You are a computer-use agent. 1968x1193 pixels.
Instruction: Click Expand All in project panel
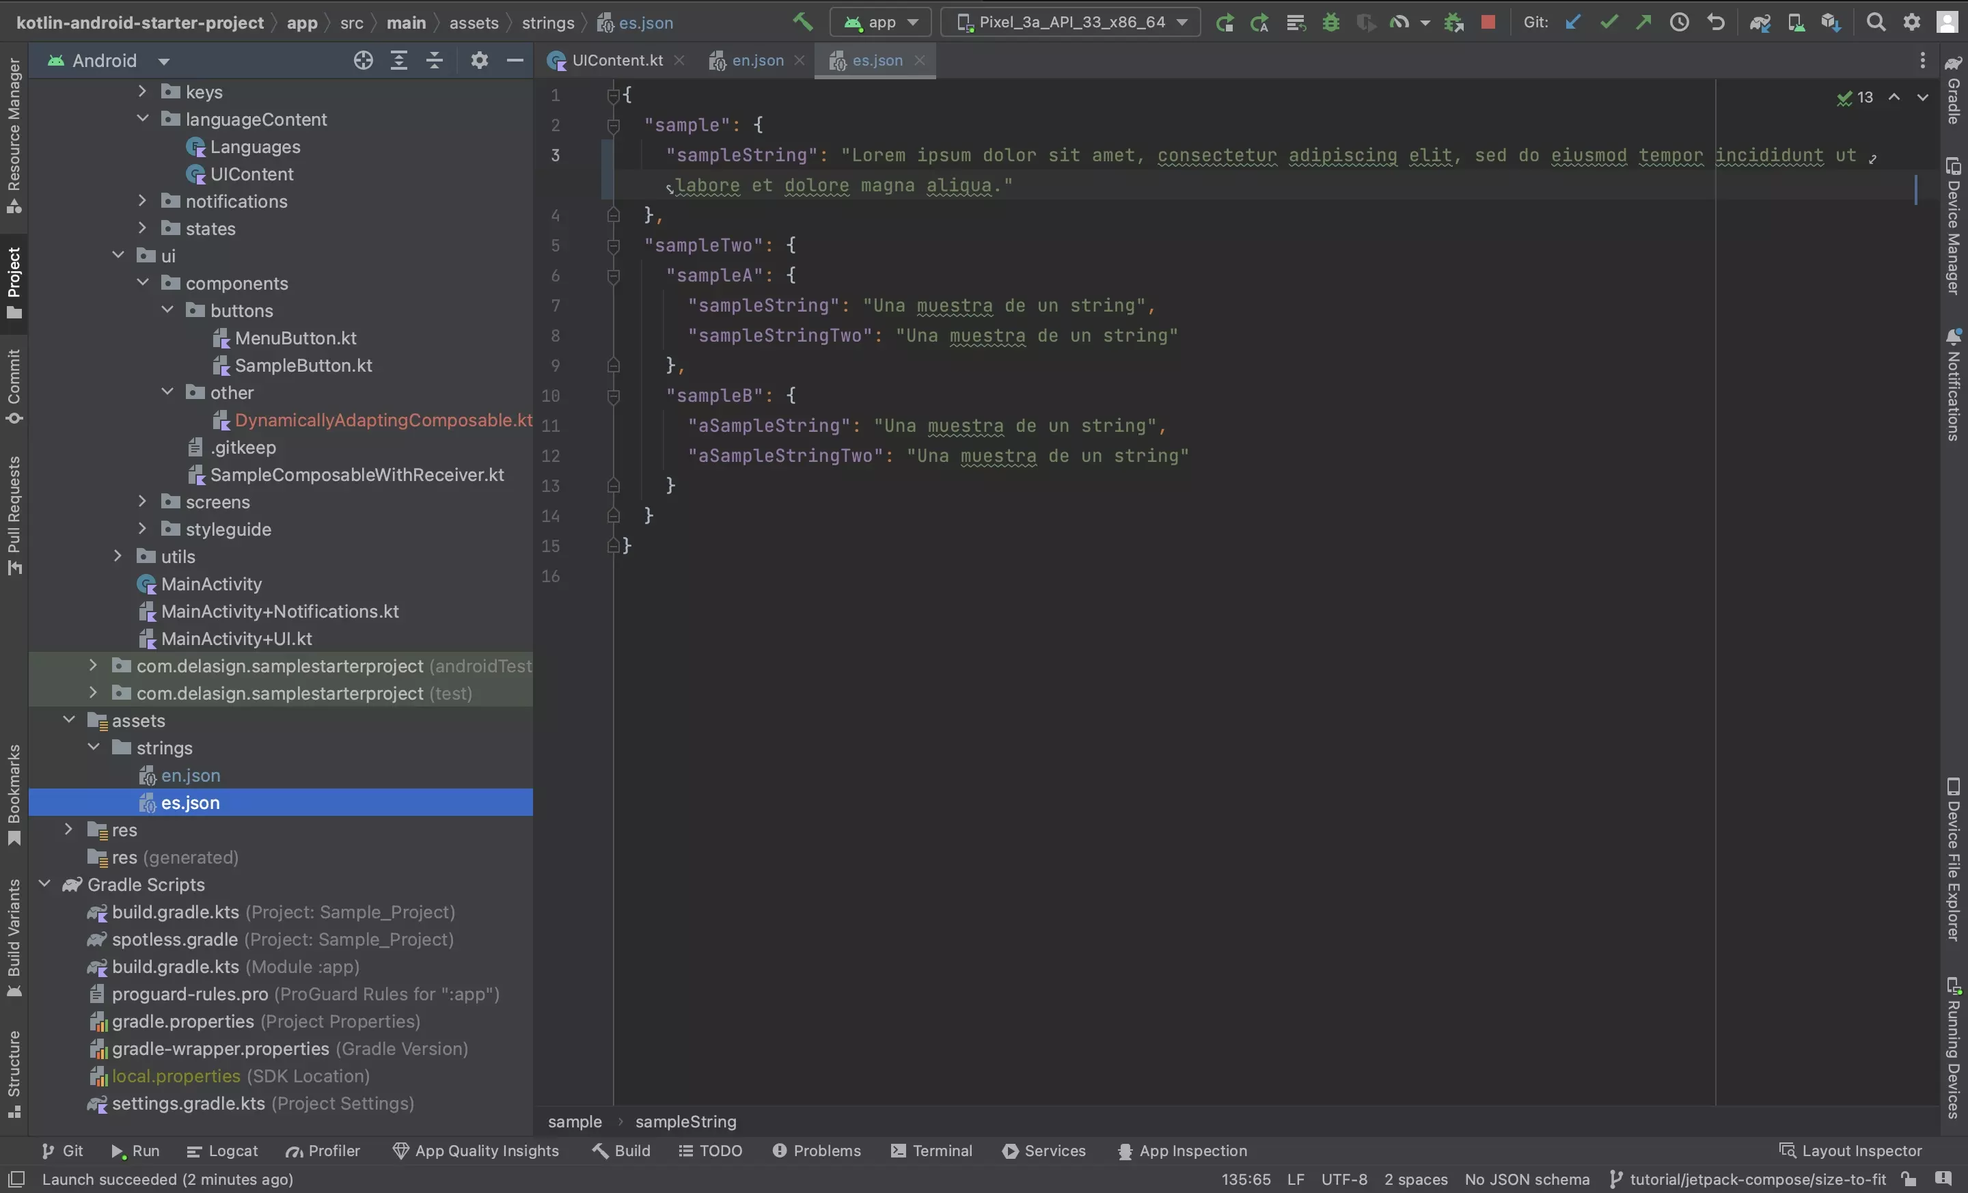398,61
